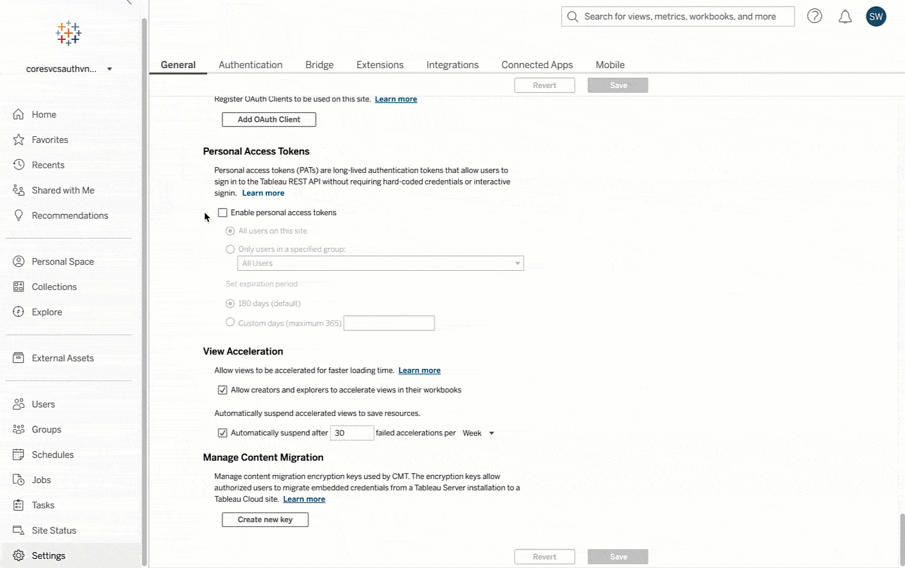
Task: Expand the site name dropdown
Action: pyautogui.click(x=109, y=69)
